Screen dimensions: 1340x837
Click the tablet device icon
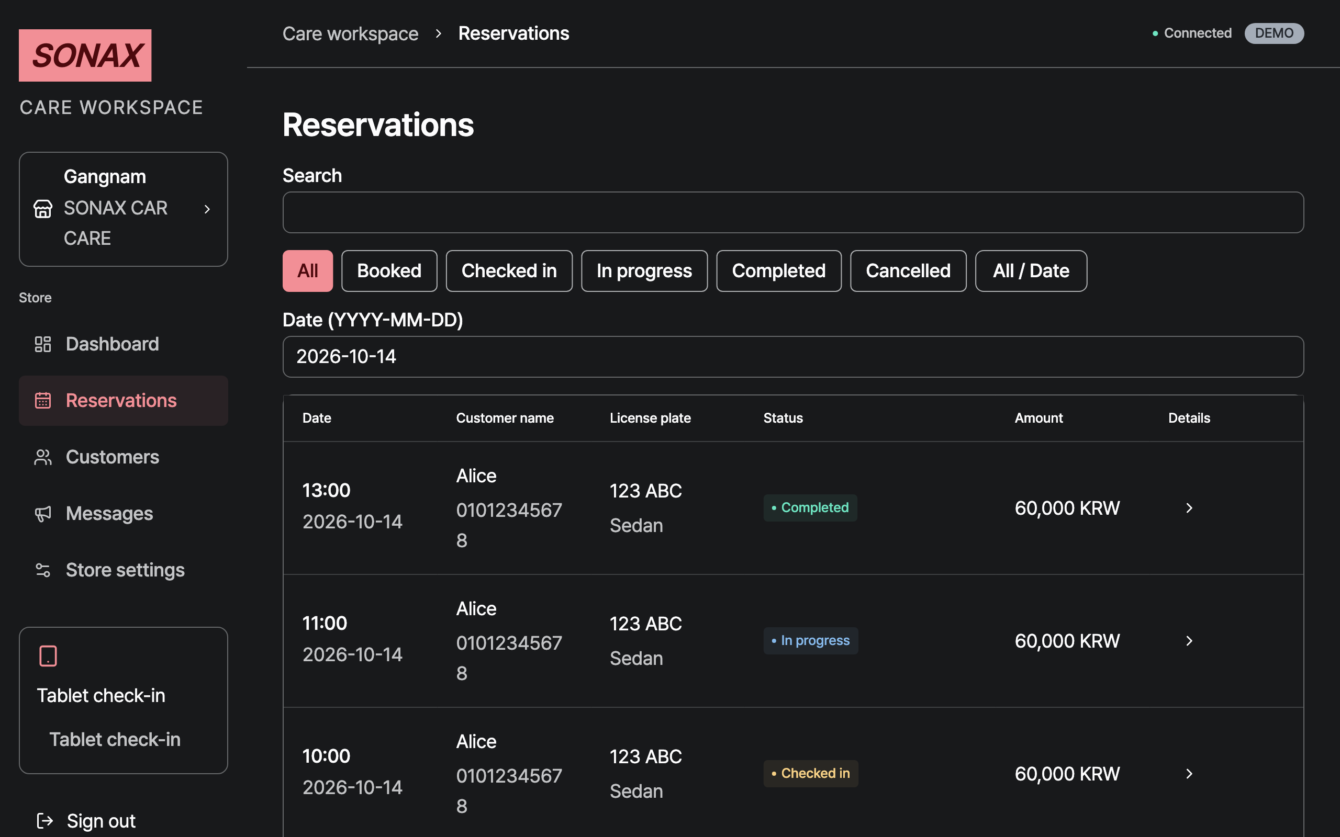[48, 656]
